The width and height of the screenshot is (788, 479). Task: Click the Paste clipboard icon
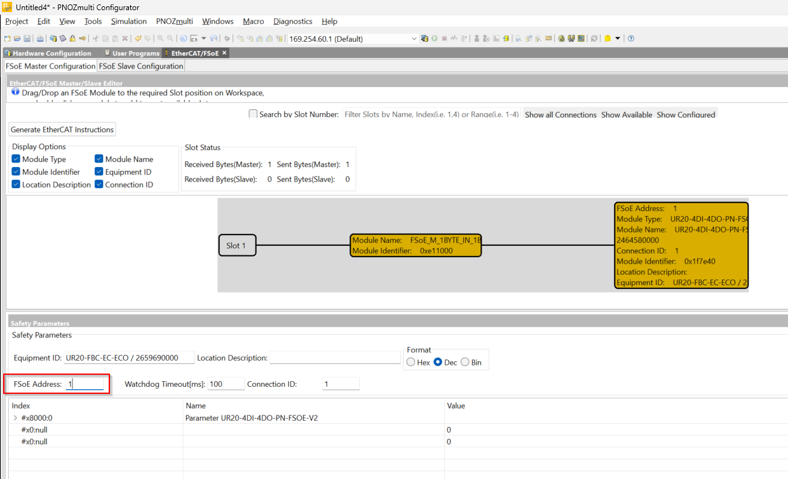coord(115,38)
